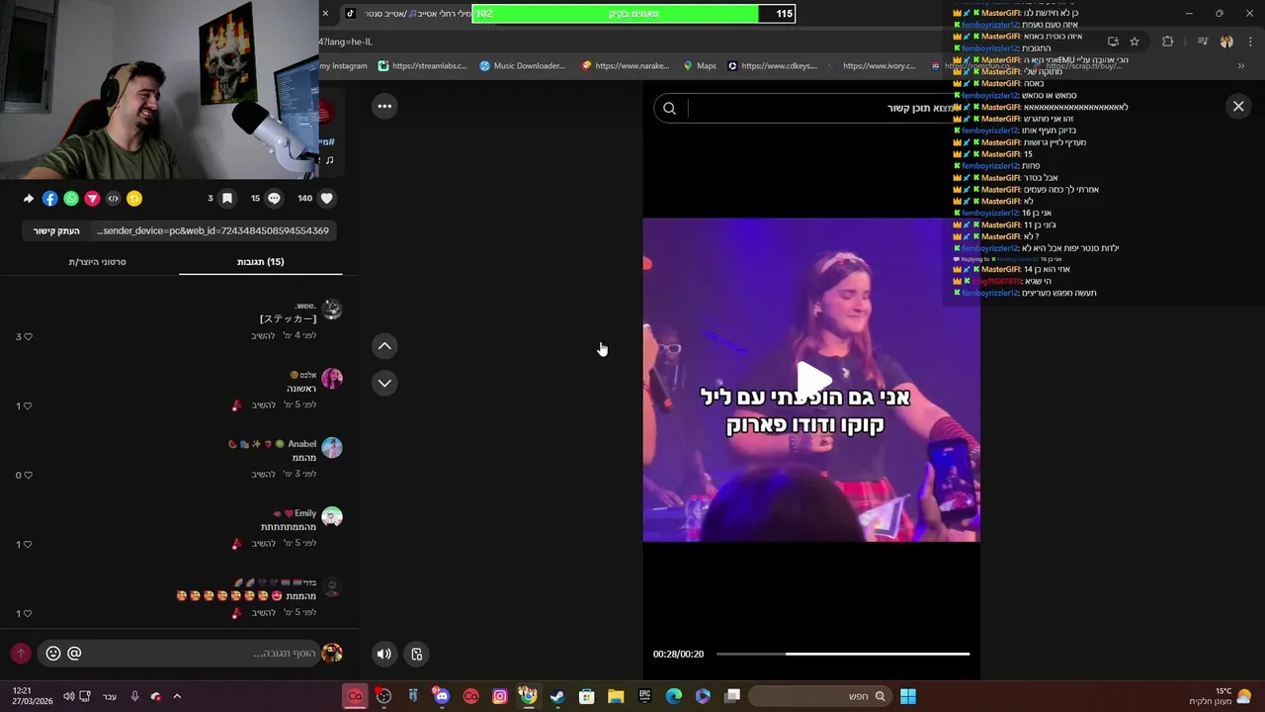Open more share options with the arrow icon
The image size is (1265, 712).
pos(29,199)
